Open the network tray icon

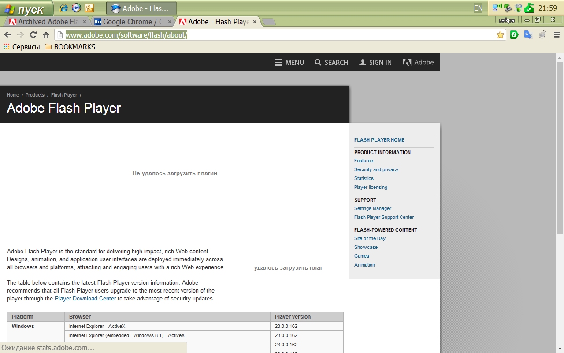pos(497,8)
